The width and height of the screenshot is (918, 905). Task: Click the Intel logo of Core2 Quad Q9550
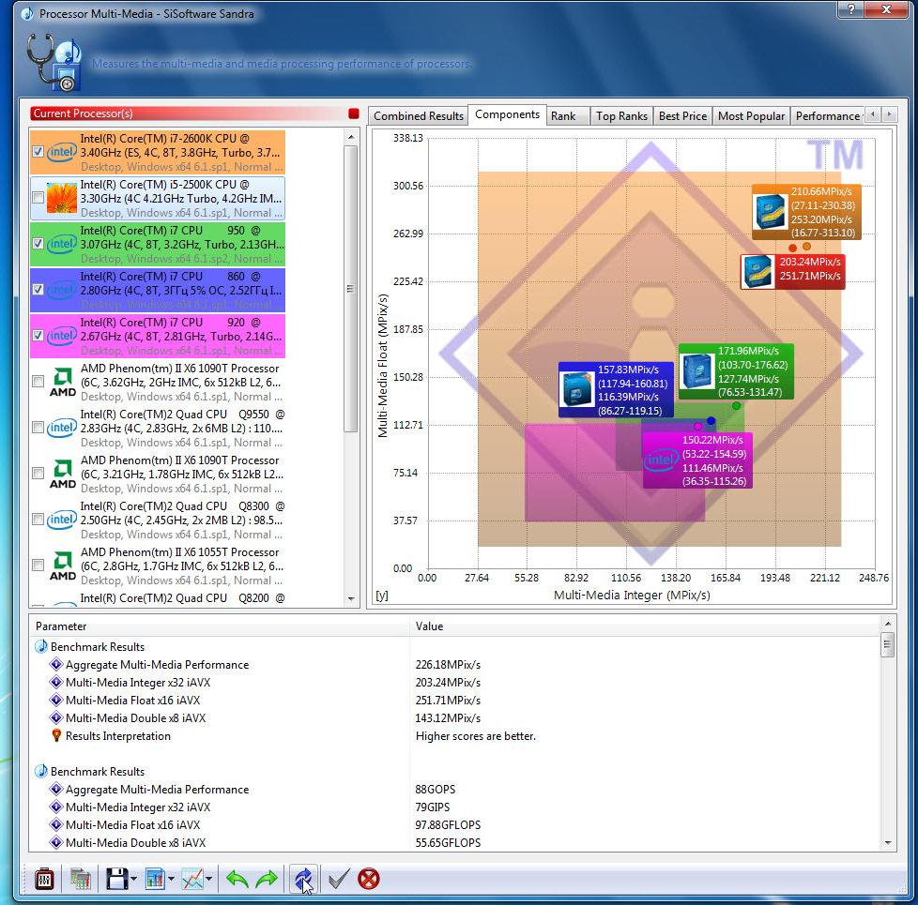click(x=61, y=428)
